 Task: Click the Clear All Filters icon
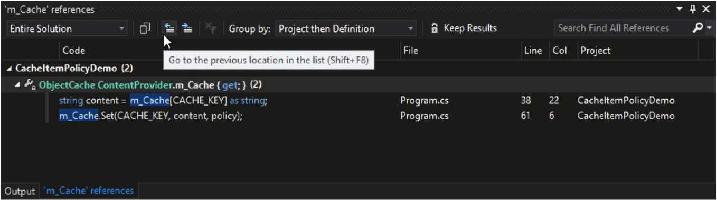210,28
